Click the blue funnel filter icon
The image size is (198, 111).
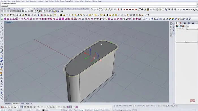[152, 19]
